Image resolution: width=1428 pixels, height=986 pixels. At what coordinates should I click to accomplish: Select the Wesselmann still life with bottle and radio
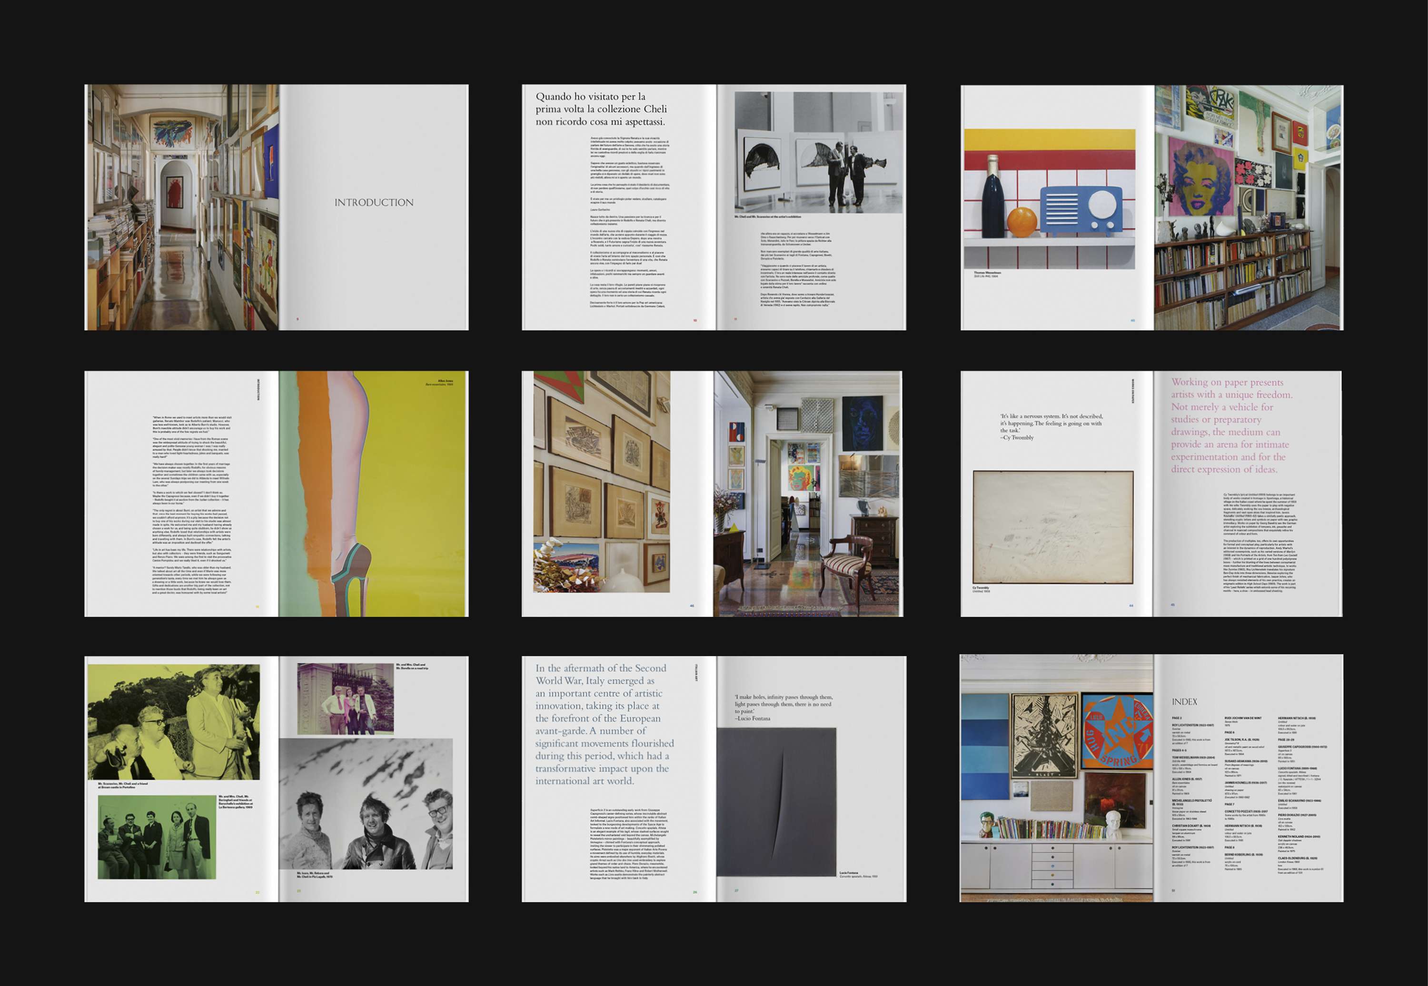click(x=1050, y=199)
